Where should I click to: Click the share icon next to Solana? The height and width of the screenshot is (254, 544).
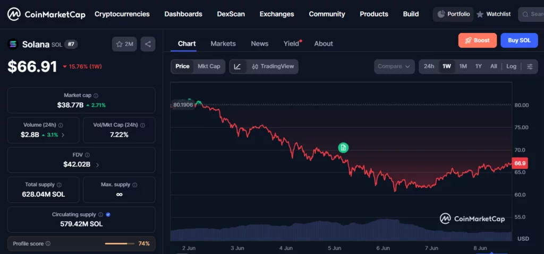click(148, 44)
